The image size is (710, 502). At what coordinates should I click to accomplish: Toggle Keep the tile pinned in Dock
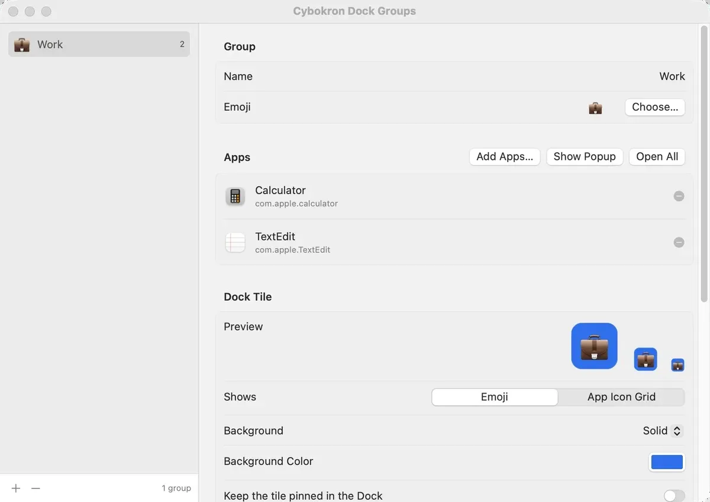pos(674,496)
